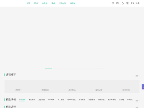Select the 算法好书 tab
This screenshot has width=144, height=108.
coord(82,100)
